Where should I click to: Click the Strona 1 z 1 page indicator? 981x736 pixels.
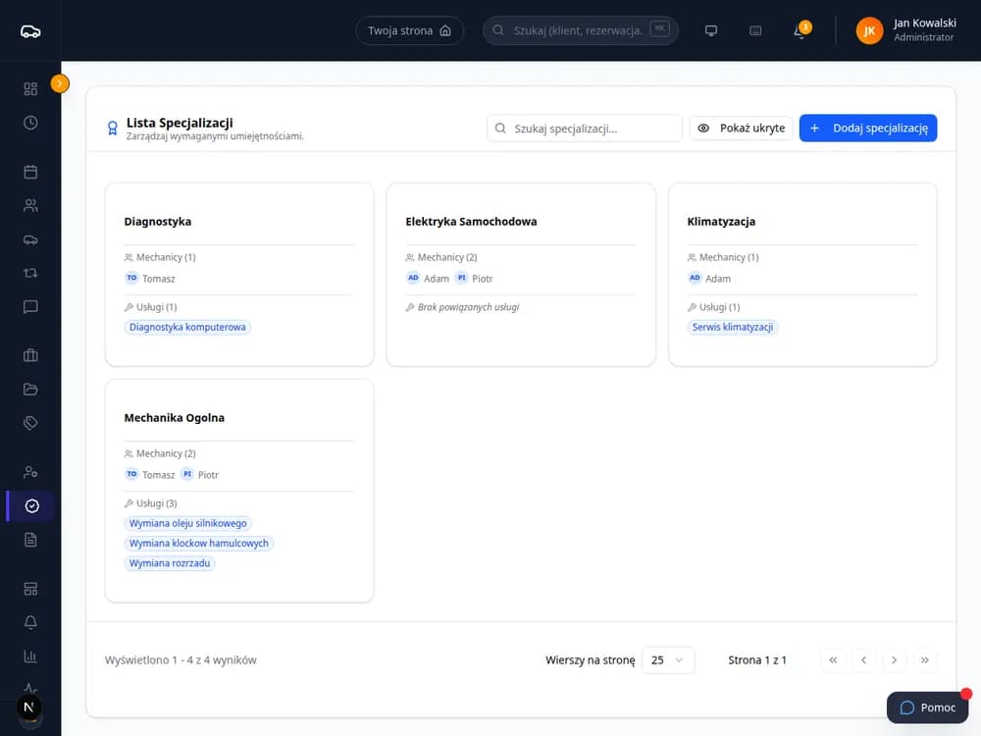click(x=757, y=660)
